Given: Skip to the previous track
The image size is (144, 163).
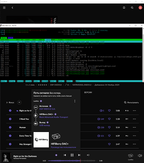Looking at the screenshot, I should (x=65, y=155).
